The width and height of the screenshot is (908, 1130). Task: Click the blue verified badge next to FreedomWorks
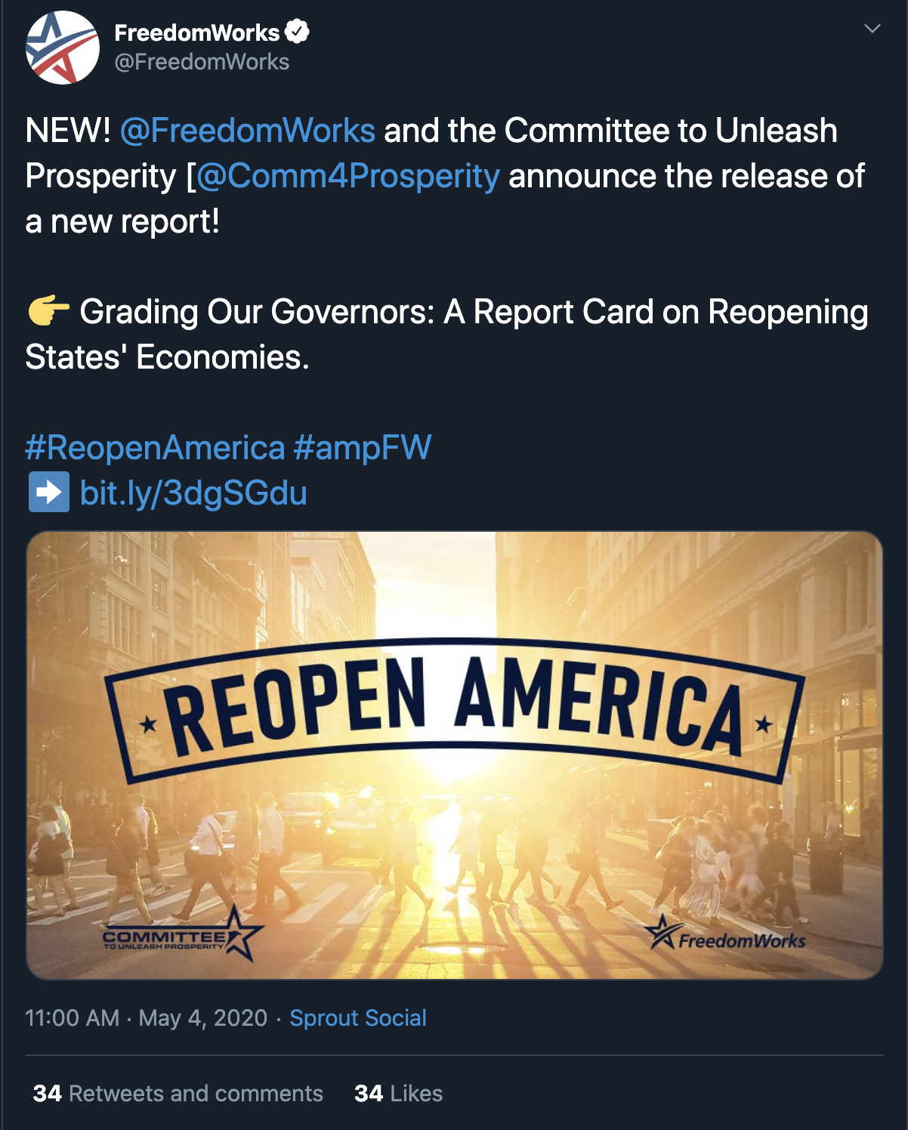tap(297, 32)
